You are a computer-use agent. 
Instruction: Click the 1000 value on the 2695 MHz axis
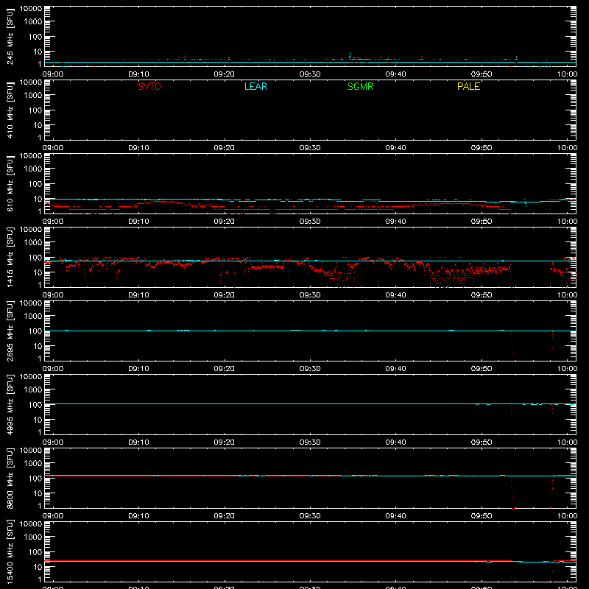[33, 317]
